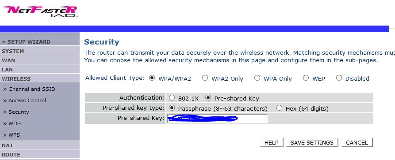Open Channel and SSID page
The image size is (395, 160).
click(x=29, y=89)
